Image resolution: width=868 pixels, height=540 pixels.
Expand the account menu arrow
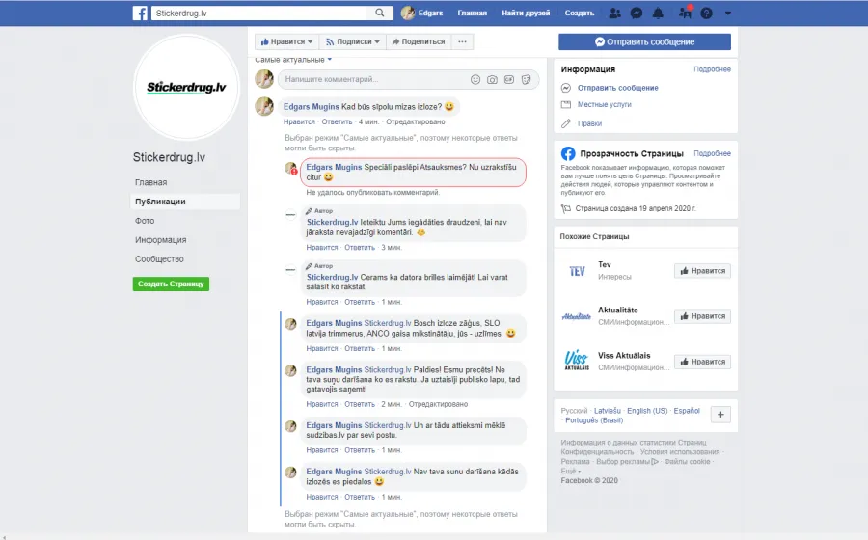728,13
